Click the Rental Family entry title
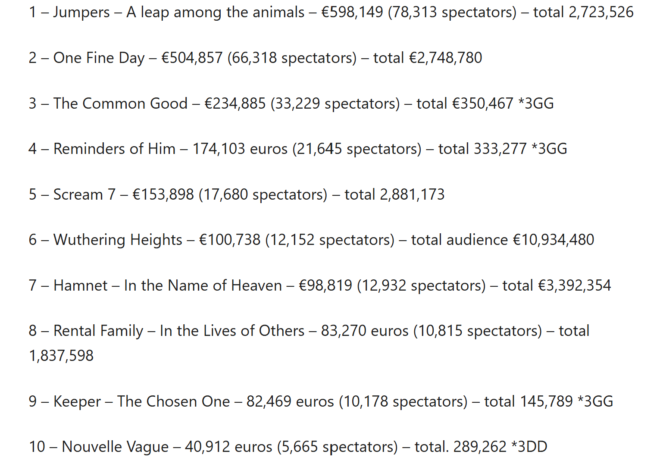 [98, 331]
